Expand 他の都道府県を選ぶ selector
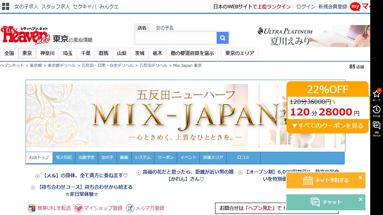This screenshot has width=383, height=215. point(192,53)
